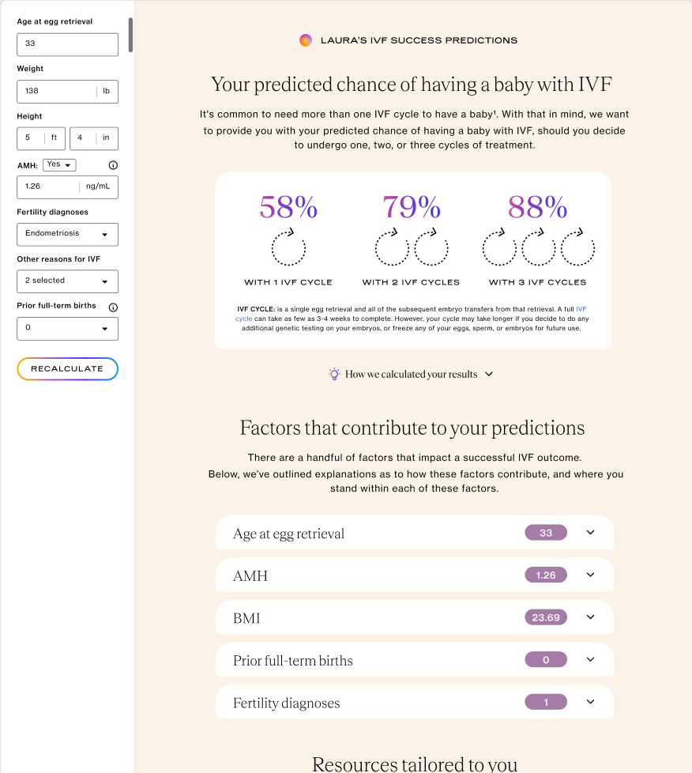Screen dimensions: 692x773
Task: Expand the BMI factor row
Action: coord(590,617)
